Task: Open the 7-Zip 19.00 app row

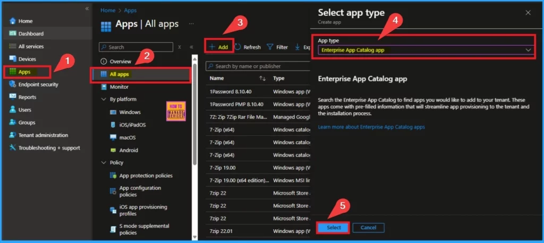Action: [x=258, y=168]
